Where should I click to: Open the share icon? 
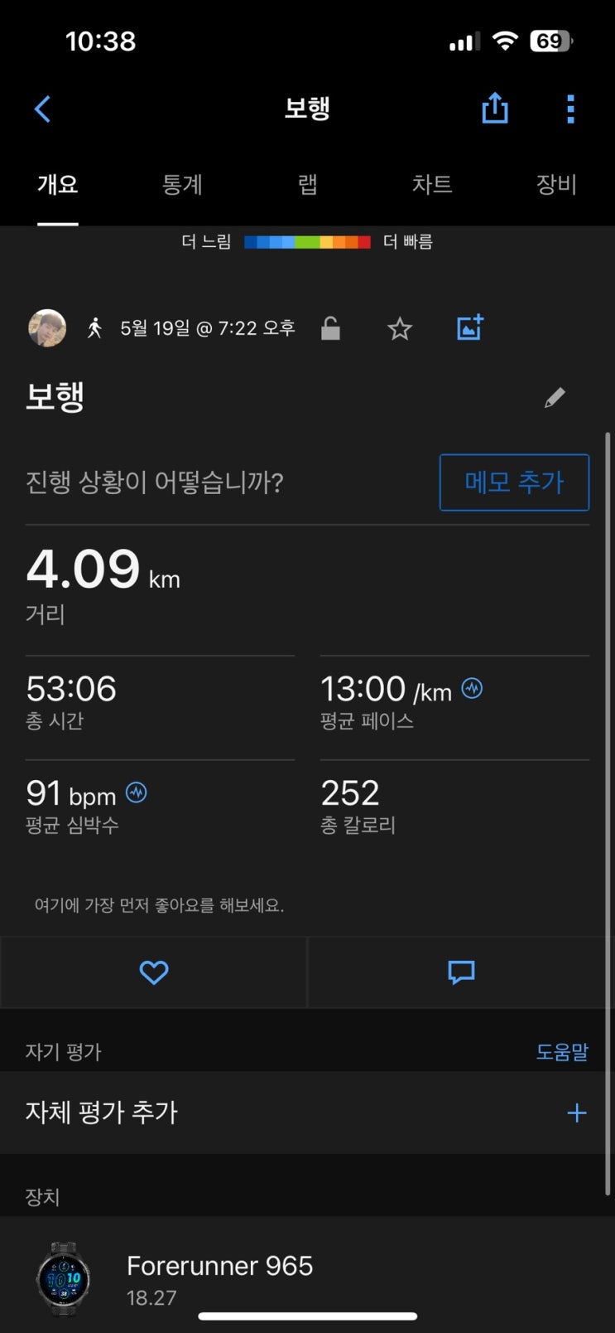click(495, 108)
